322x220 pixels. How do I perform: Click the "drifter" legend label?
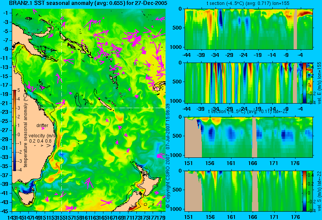pyautogui.click(x=42, y=126)
